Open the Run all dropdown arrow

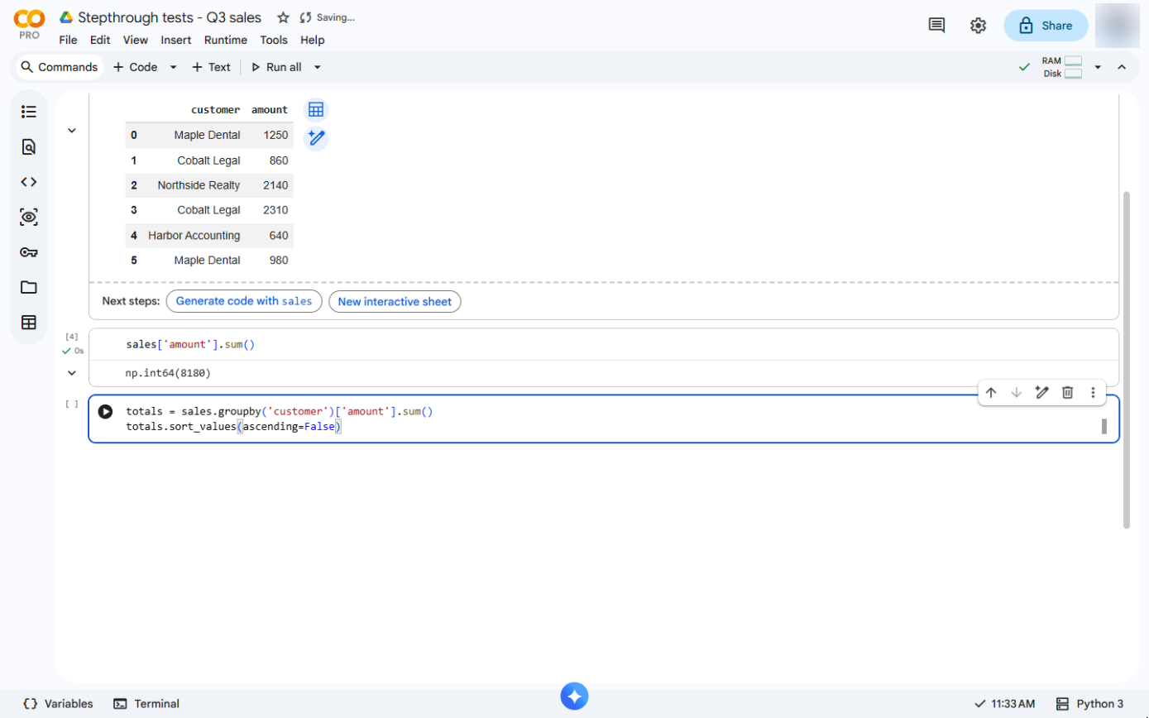pyautogui.click(x=317, y=67)
